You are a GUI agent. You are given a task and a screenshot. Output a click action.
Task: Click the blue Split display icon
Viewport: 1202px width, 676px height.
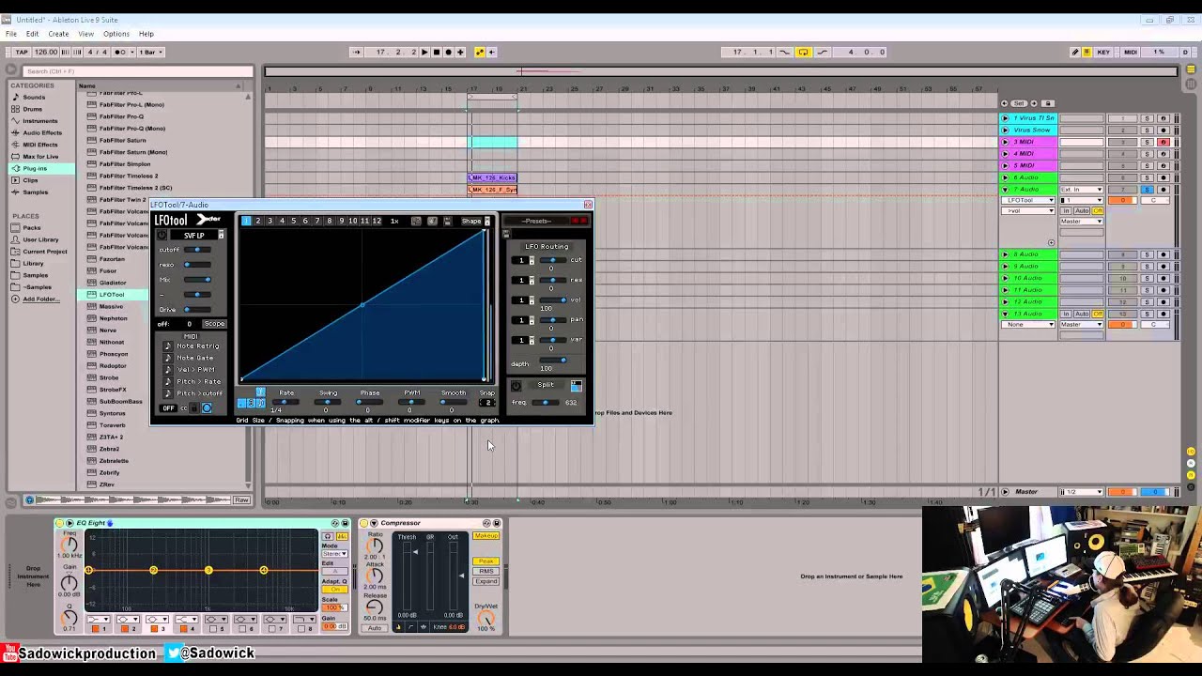point(576,385)
